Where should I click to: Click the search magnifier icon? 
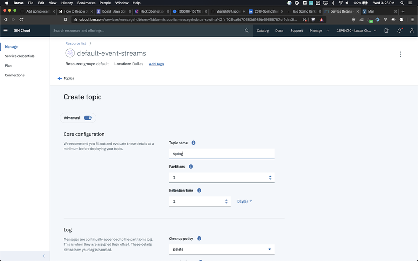point(247,31)
